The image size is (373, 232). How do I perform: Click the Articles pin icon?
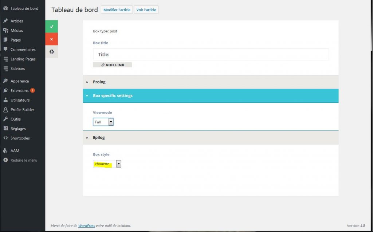pyautogui.click(x=5, y=21)
